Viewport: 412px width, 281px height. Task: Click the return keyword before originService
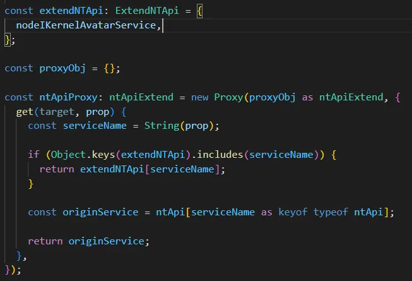[x=45, y=241]
